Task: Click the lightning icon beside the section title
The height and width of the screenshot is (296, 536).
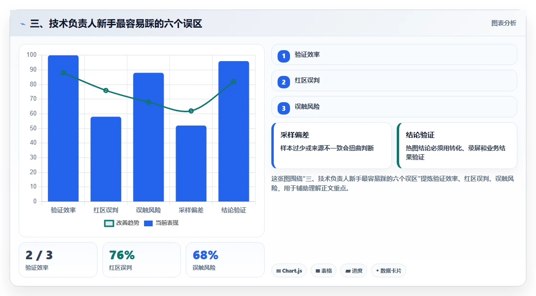Action: tap(23, 24)
